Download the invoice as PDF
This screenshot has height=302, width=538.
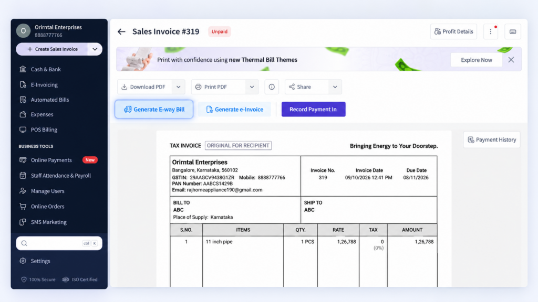click(x=145, y=87)
